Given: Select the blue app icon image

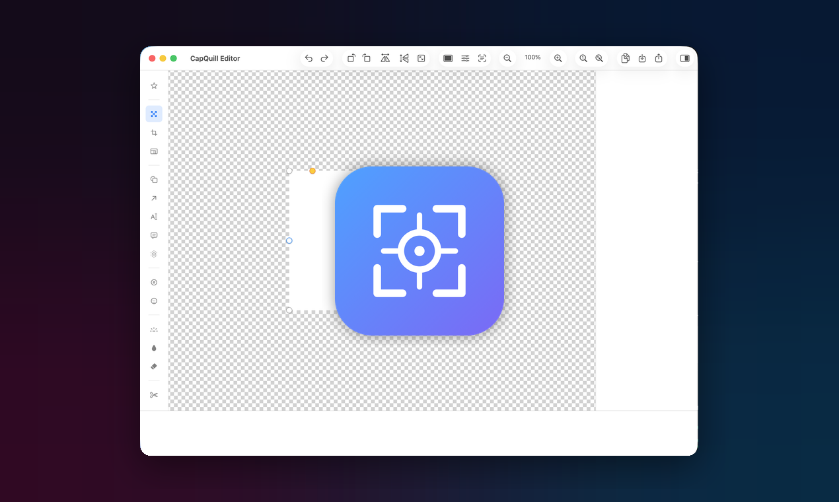Looking at the screenshot, I should click(x=419, y=250).
